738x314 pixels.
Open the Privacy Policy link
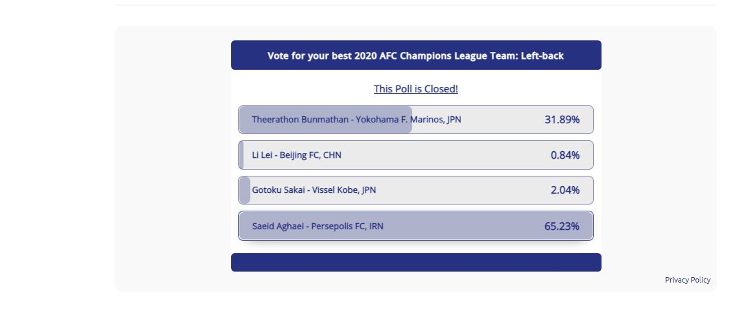[x=687, y=280]
